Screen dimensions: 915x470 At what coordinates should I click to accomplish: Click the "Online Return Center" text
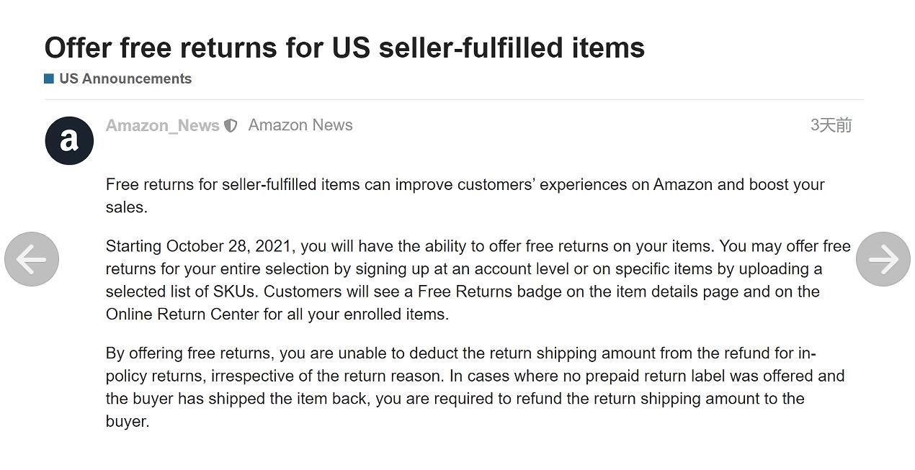[182, 315]
